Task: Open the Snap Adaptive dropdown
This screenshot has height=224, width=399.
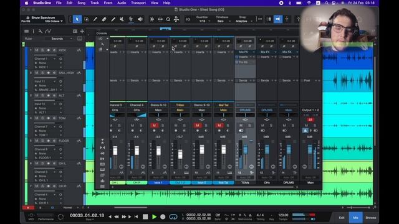Action: 243,21
